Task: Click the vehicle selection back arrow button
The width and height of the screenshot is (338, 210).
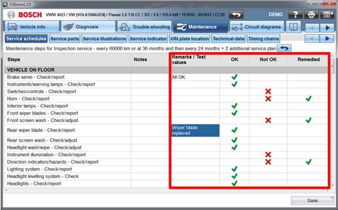Action: (x=236, y=15)
